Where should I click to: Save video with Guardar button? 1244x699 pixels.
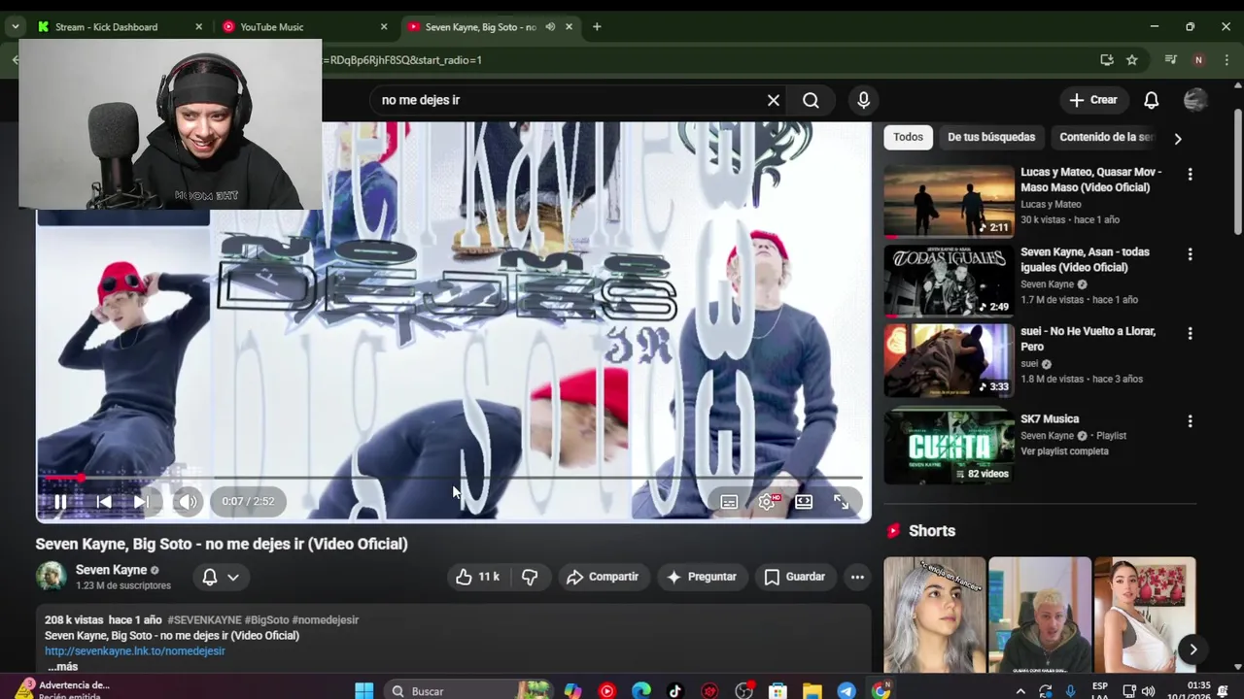coord(795,577)
